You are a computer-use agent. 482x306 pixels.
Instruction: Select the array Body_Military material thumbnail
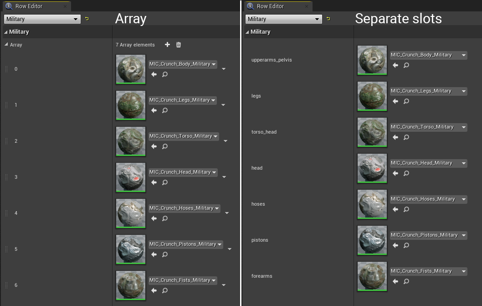(131, 69)
